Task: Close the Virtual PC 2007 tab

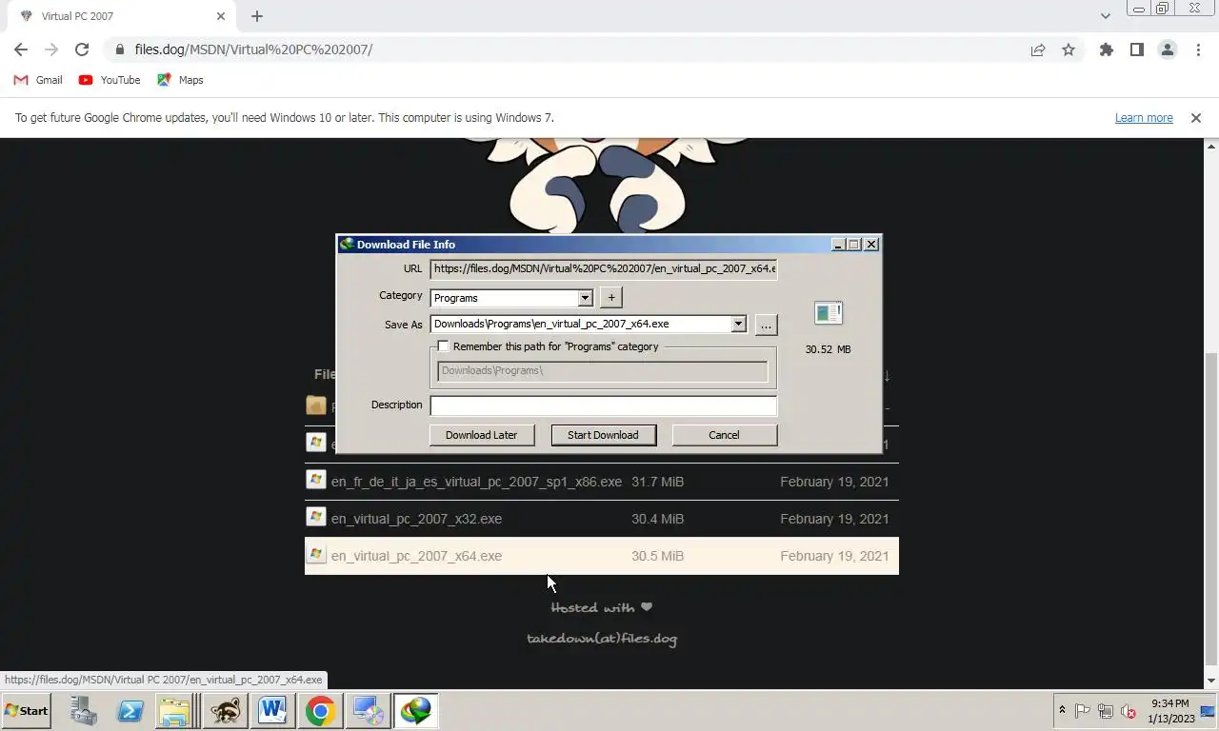Action: (x=221, y=16)
